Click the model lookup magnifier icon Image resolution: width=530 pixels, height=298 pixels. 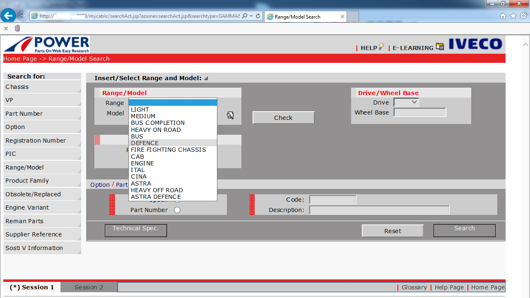click(x=230, y=115)
